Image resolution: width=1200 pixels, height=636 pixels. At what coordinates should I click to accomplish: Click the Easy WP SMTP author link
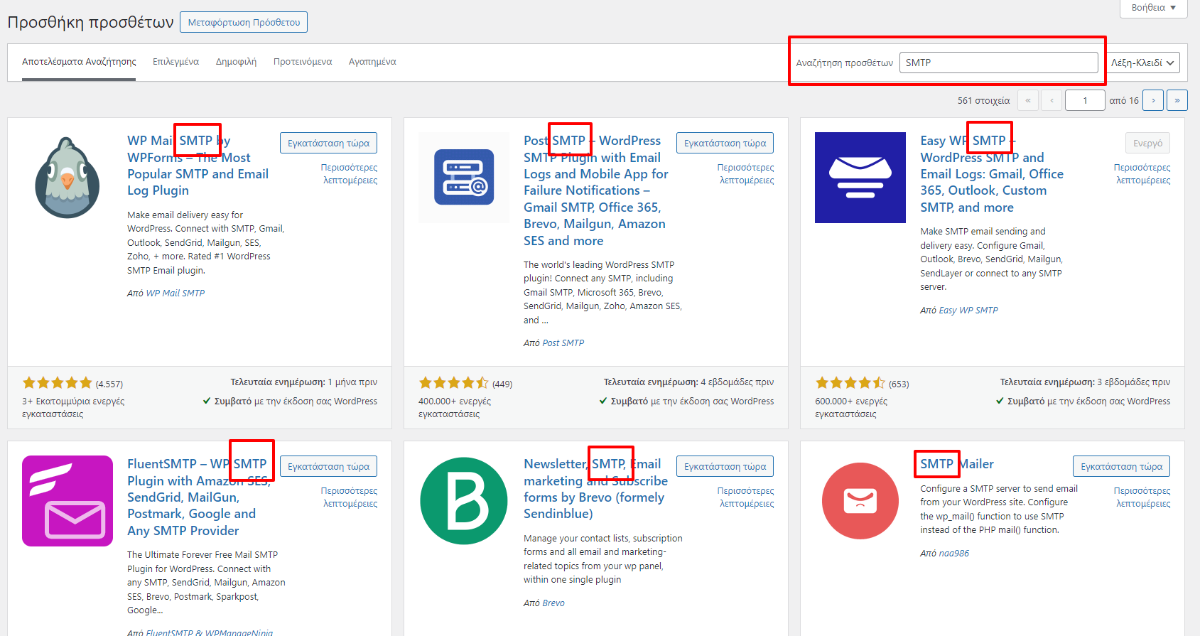click(x=968, y=310)
